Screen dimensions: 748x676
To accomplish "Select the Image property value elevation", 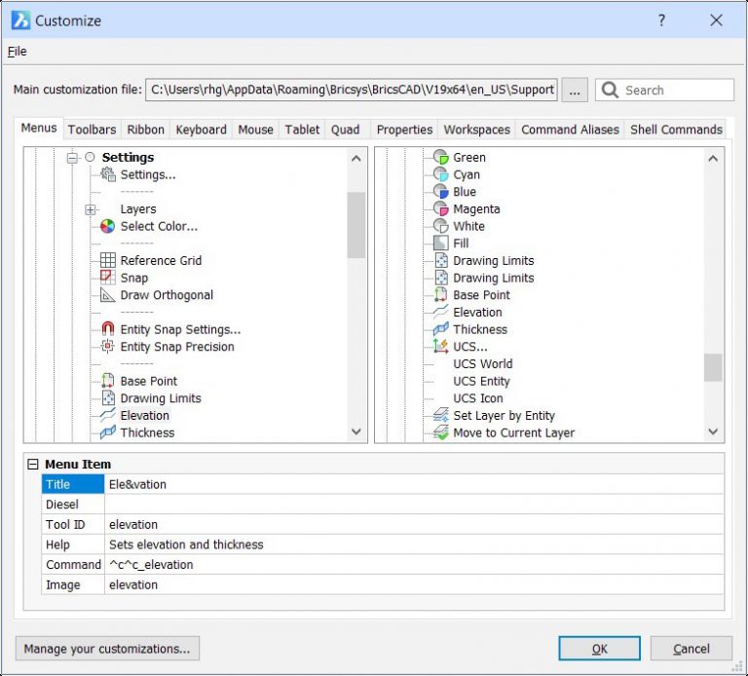I will pyautogui.click(x=414, y=584).
